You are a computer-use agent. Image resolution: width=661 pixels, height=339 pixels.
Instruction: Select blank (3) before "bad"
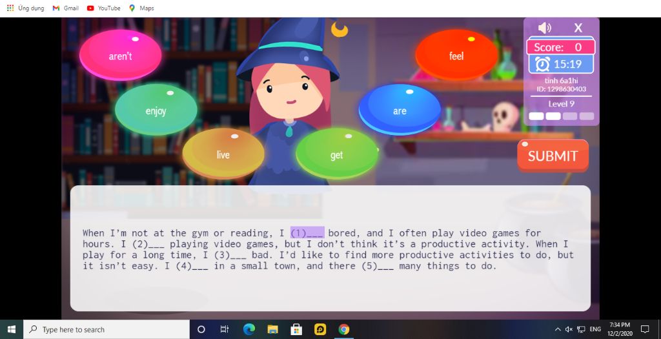(x=230, y=254)
